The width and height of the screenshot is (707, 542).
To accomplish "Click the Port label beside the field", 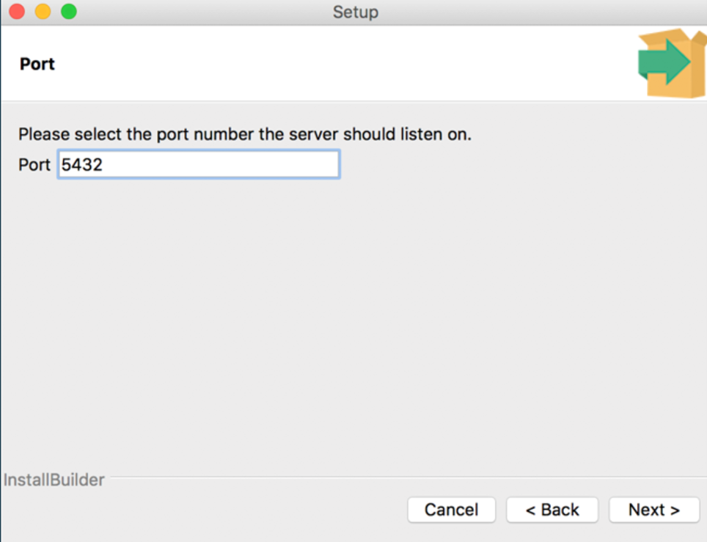I will pyautogui.click(x=34, y=164).
